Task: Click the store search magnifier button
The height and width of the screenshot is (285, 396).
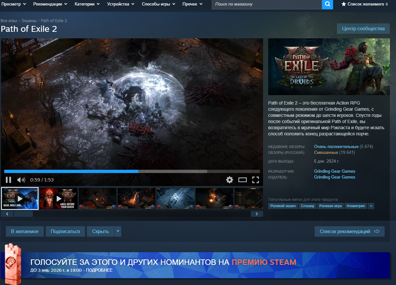Action: pyautogui.click(x=328, y=4)
